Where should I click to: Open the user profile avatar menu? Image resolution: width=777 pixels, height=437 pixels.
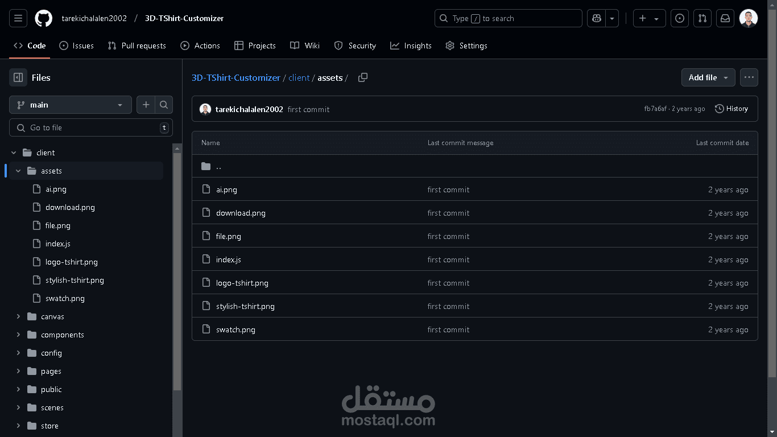click(x=749, y=18)
